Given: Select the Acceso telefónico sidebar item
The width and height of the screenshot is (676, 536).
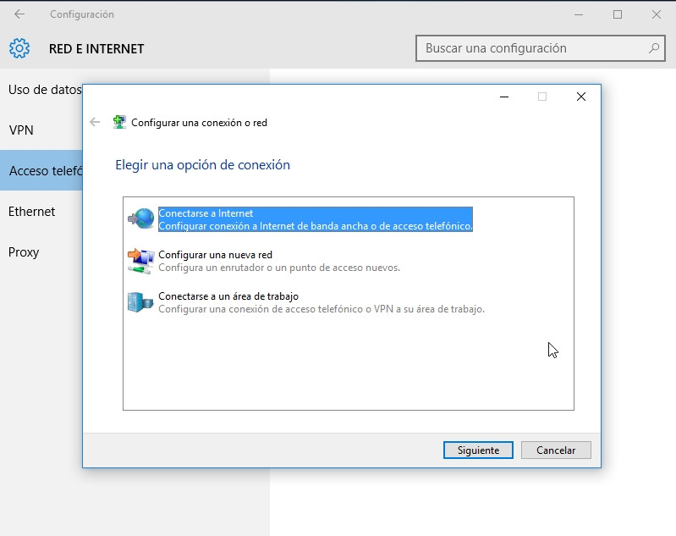Looking at the screenshot, I should (x=42, y=171).
